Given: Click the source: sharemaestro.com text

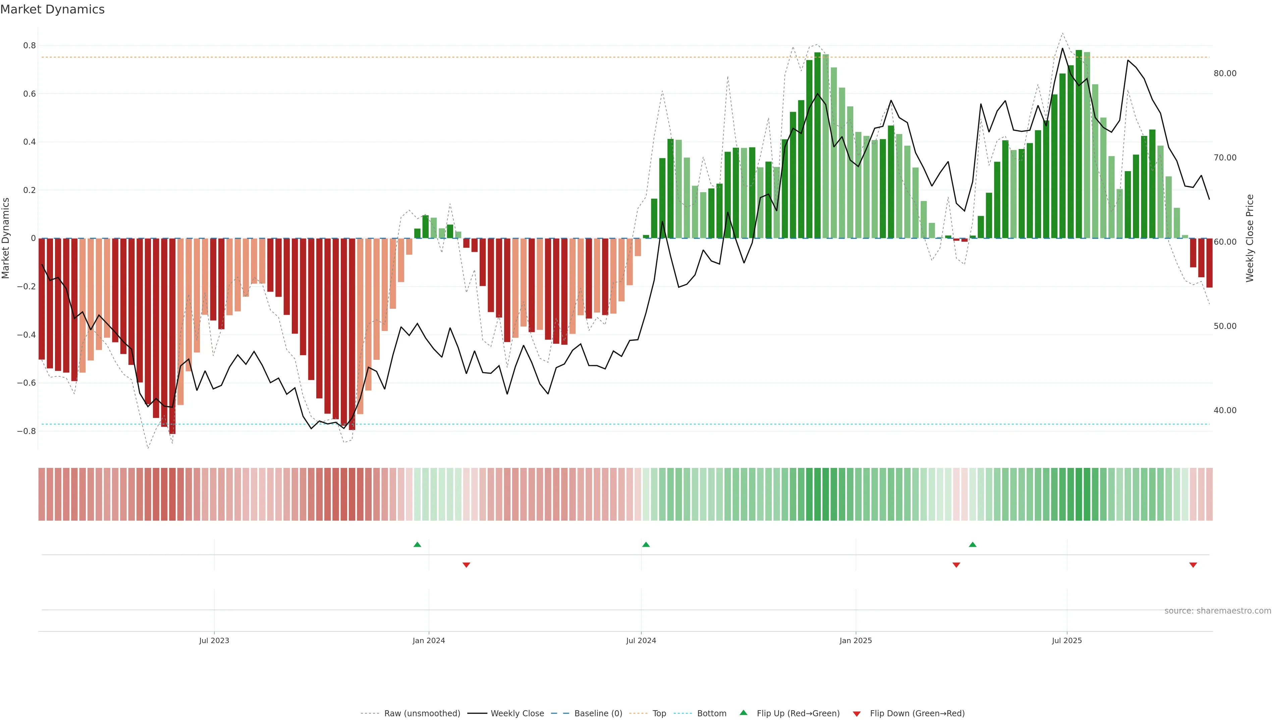Looking at the screenshot, I should click(1218, 611).
